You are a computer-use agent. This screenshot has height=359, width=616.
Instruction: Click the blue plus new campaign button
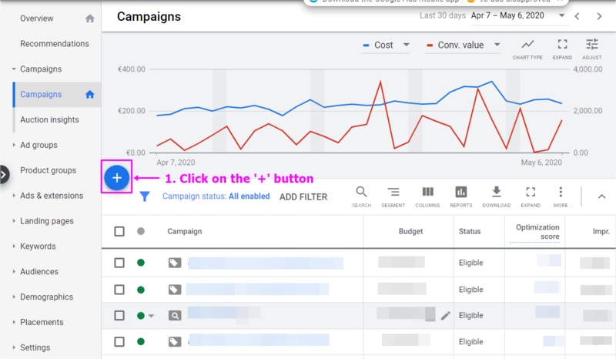point(117,178)
